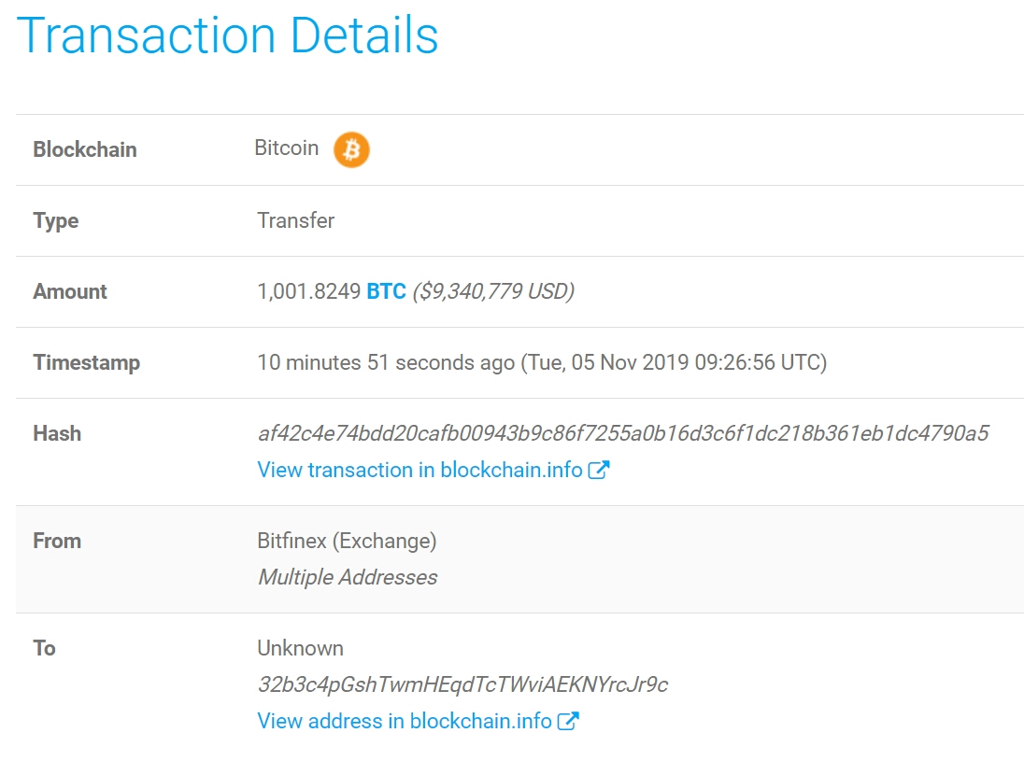This screenshot has width=1024, height=761.
Task: Click the From row label
Action: pyautogui.click(x=57, y=541)
